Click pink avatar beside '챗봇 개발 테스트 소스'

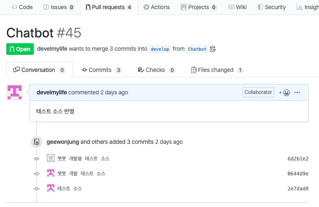51,173
